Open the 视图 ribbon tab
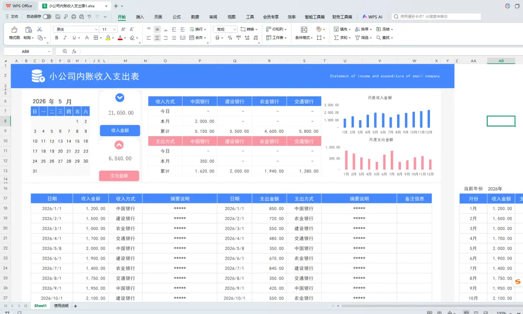 pos(231,16)
